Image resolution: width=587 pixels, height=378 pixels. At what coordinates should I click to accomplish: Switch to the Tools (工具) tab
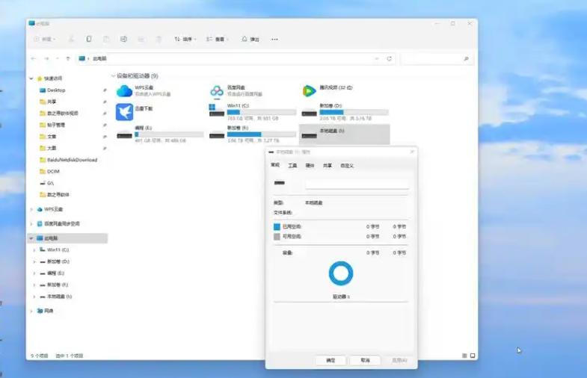click(292, 165)
